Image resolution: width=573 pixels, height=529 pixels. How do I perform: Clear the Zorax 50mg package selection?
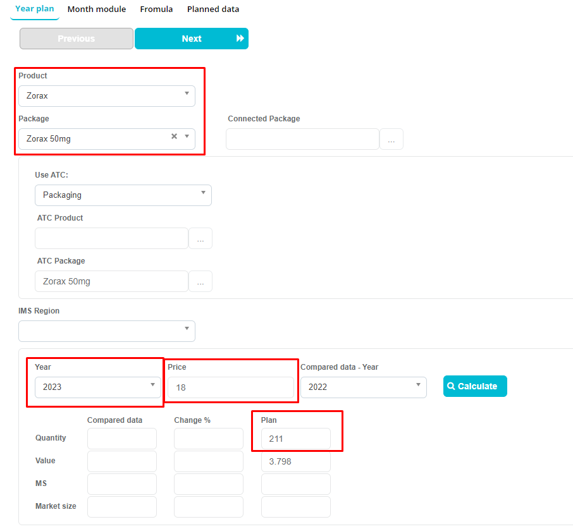click(x=174, y=137)
